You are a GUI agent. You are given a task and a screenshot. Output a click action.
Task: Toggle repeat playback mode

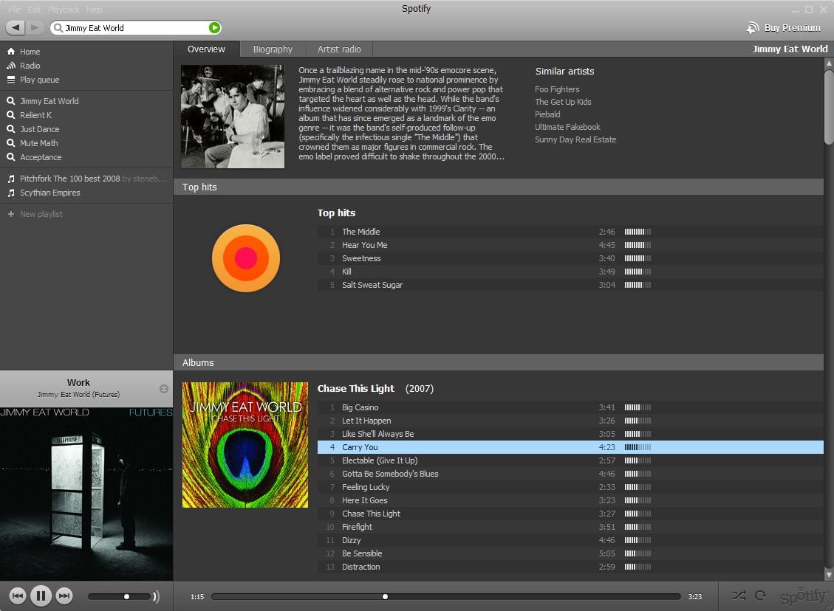pyautogui.click(x=760, y=596)
